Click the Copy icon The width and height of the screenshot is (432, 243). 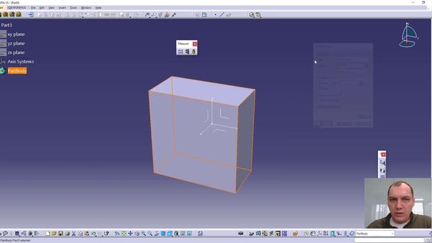pyautogui.click(x=80, y=234)
